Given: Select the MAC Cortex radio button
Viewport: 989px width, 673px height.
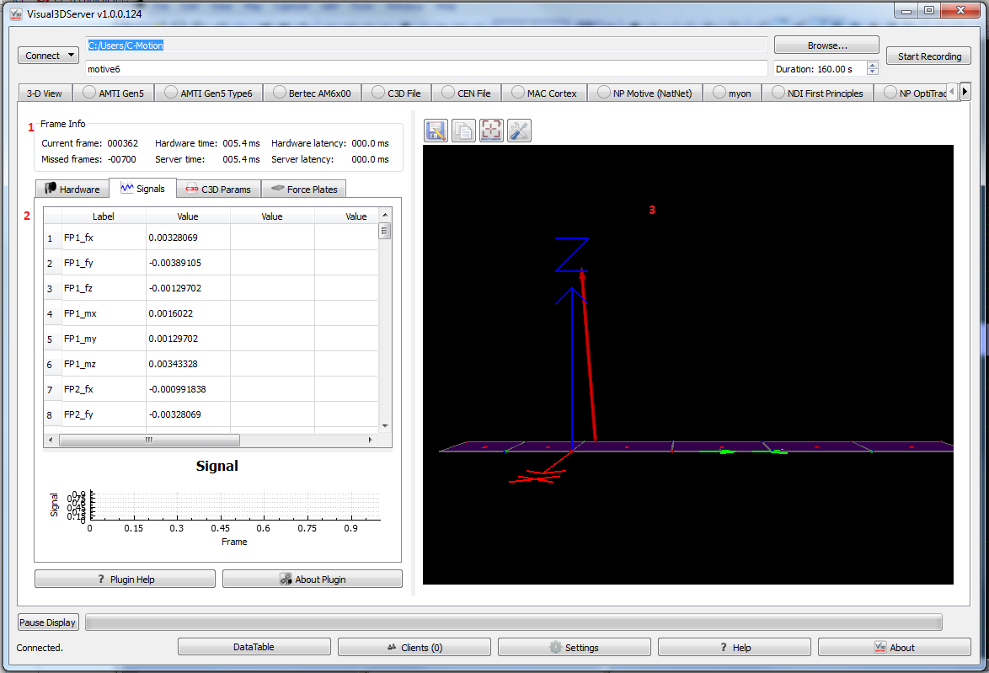Looking at the screenshot, I should (x=517, y=92).
